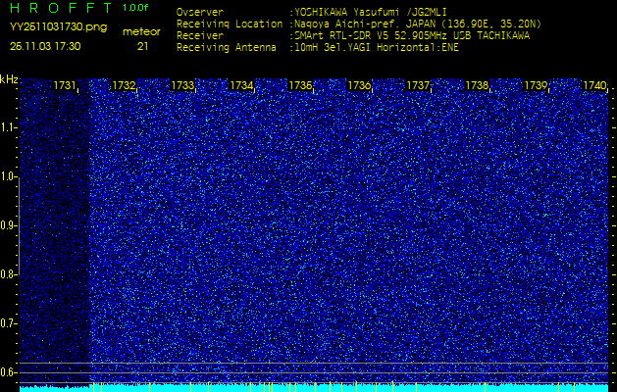Click the Receiver label

coord(200,36)
